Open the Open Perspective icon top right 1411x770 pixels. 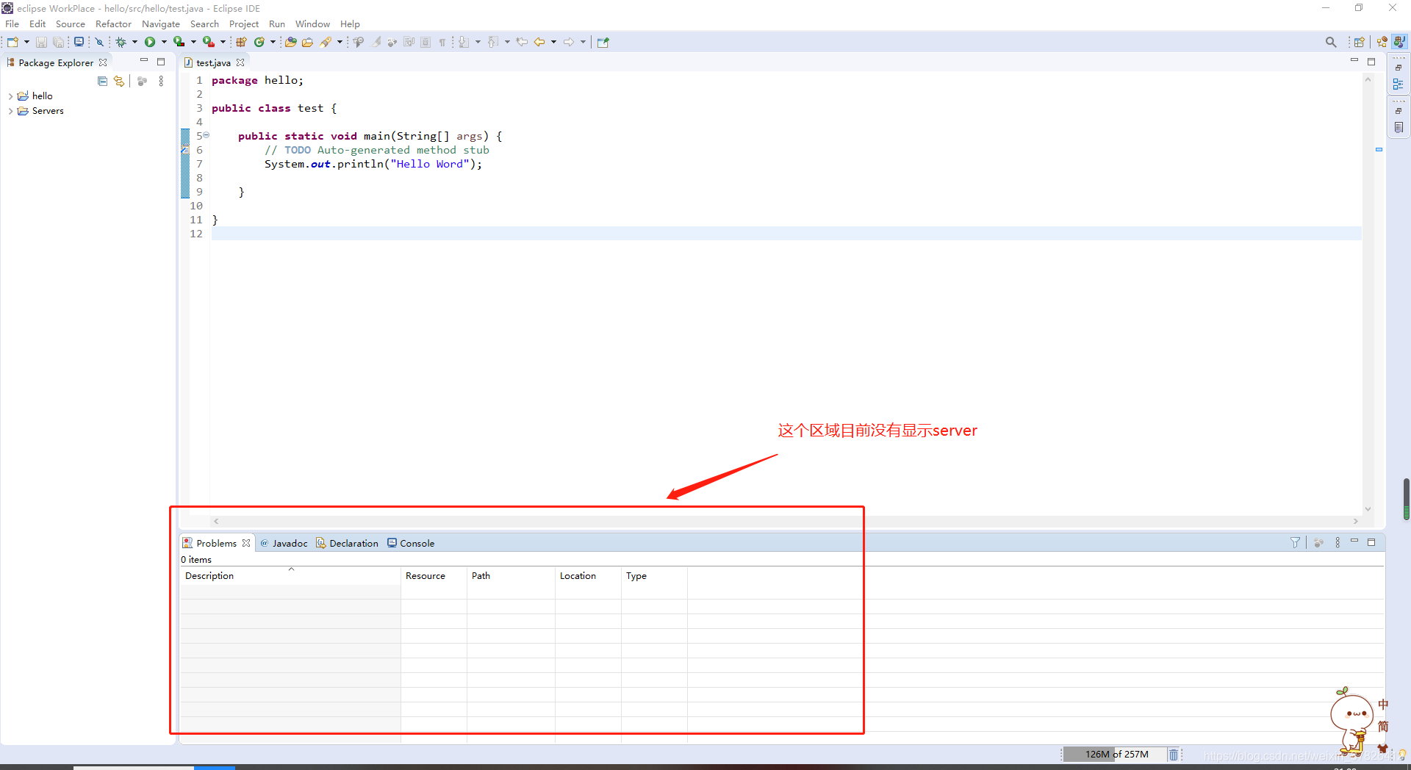click(x=1360, y=42)
